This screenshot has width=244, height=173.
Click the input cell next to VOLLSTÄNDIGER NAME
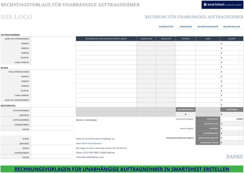(x=52, y=72)
